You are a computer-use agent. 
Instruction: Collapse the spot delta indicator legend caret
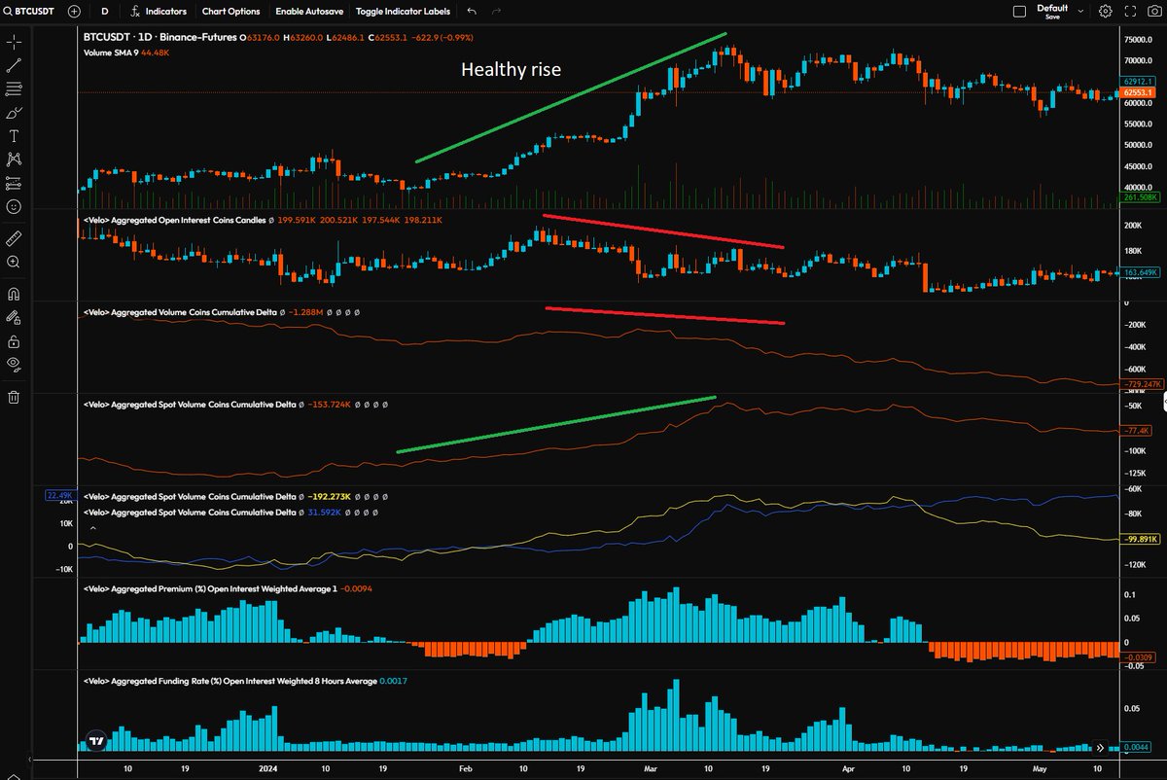coord(92,527)
